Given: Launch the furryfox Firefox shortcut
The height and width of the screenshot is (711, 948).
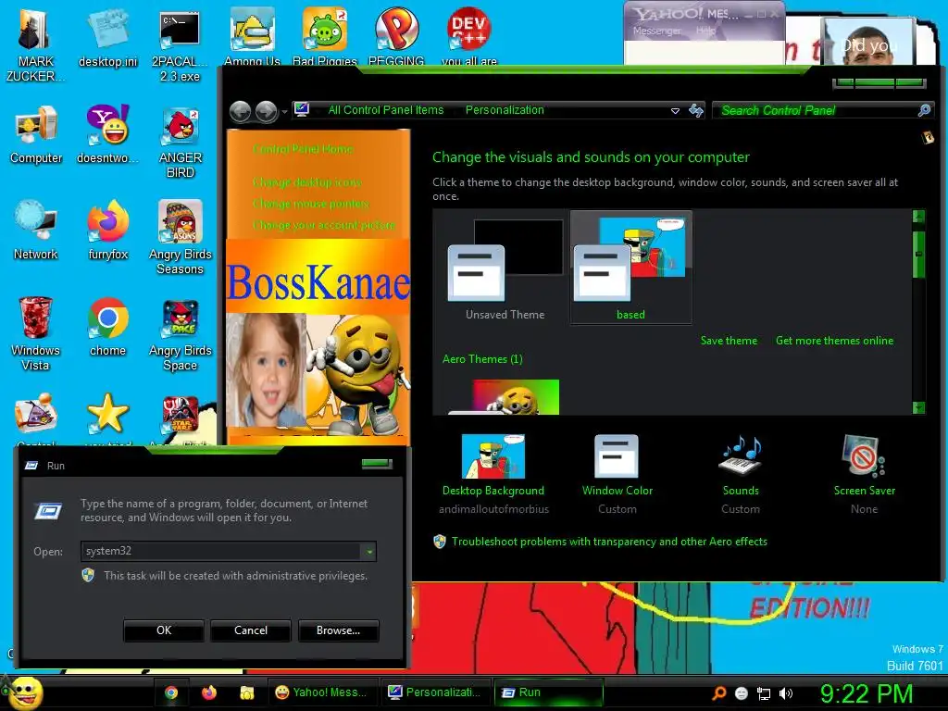Looking at the screenshot, I should (107, 230).
